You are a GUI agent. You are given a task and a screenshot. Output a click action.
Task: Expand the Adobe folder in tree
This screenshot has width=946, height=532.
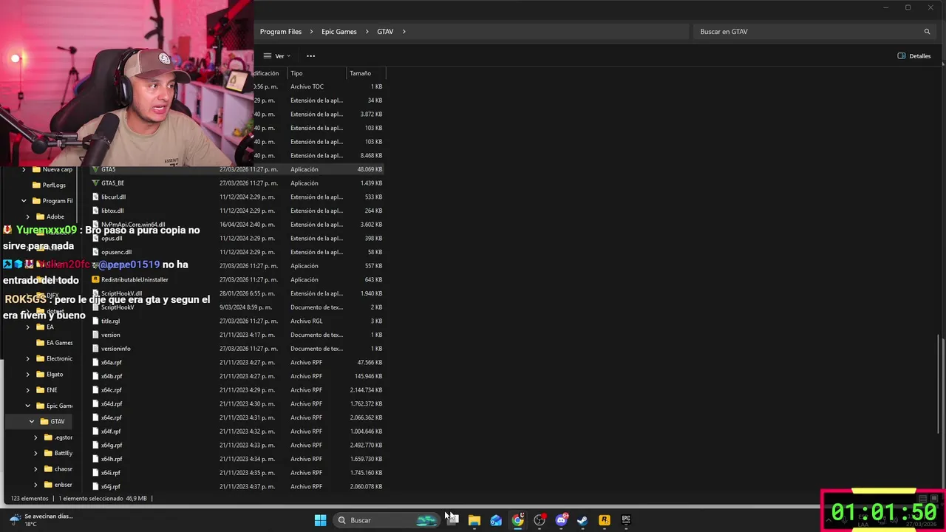pyautogui.click(x=28, y=216)
